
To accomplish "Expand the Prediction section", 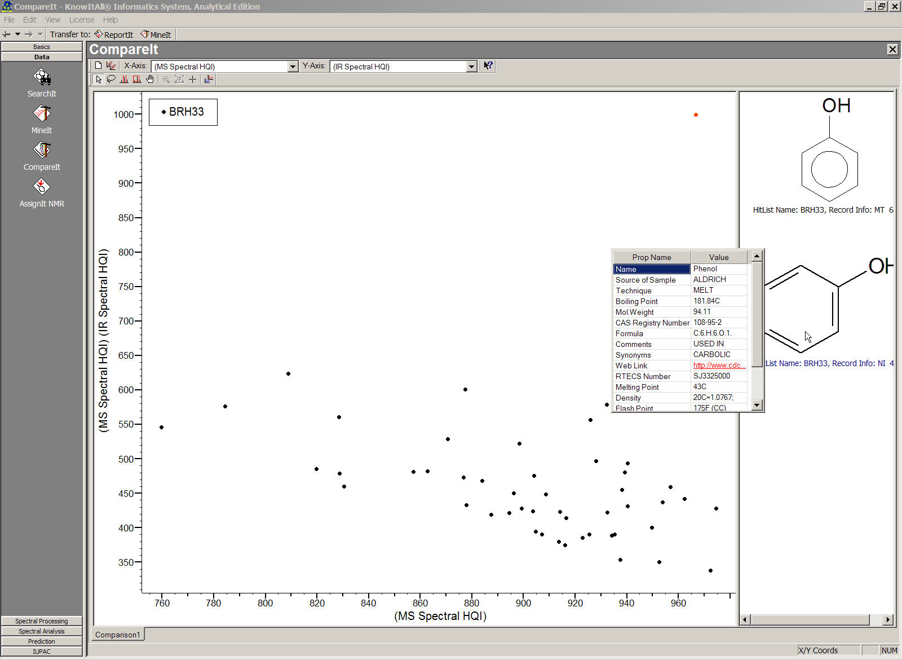I will click(42, 641).
